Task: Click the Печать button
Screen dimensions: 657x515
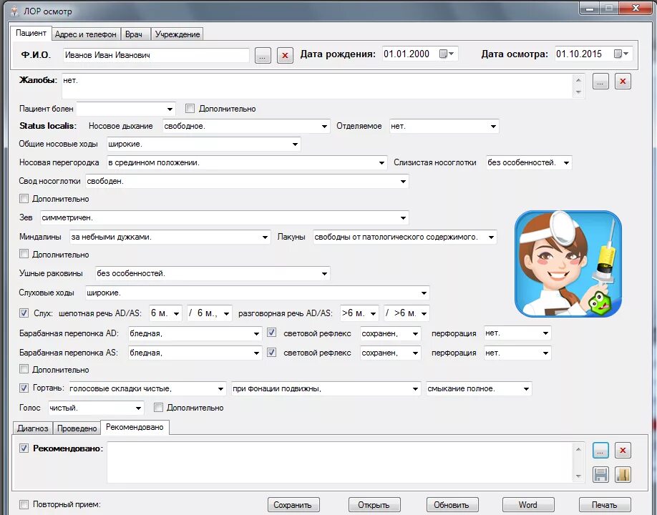Action: [605, 505]
